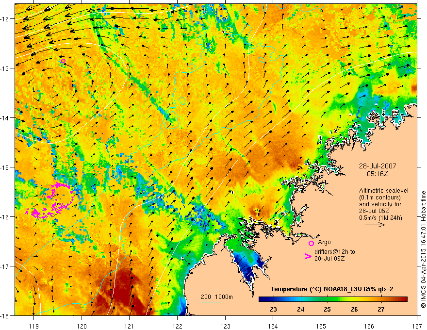
Task: Click the longitude label 119
Action: 34,326
